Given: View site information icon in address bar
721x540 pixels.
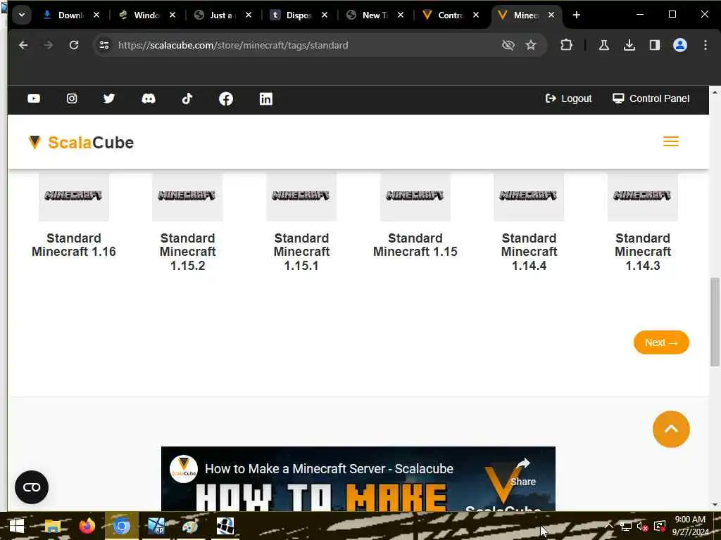Looking at the screenshot, I should (x=104, y=45).
